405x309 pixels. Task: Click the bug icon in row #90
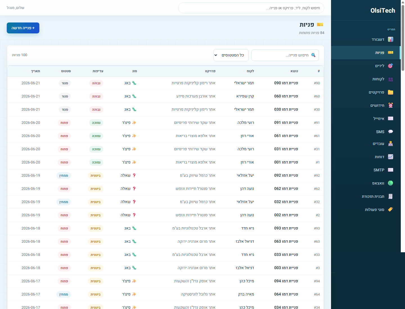click(x=134, y=83)
